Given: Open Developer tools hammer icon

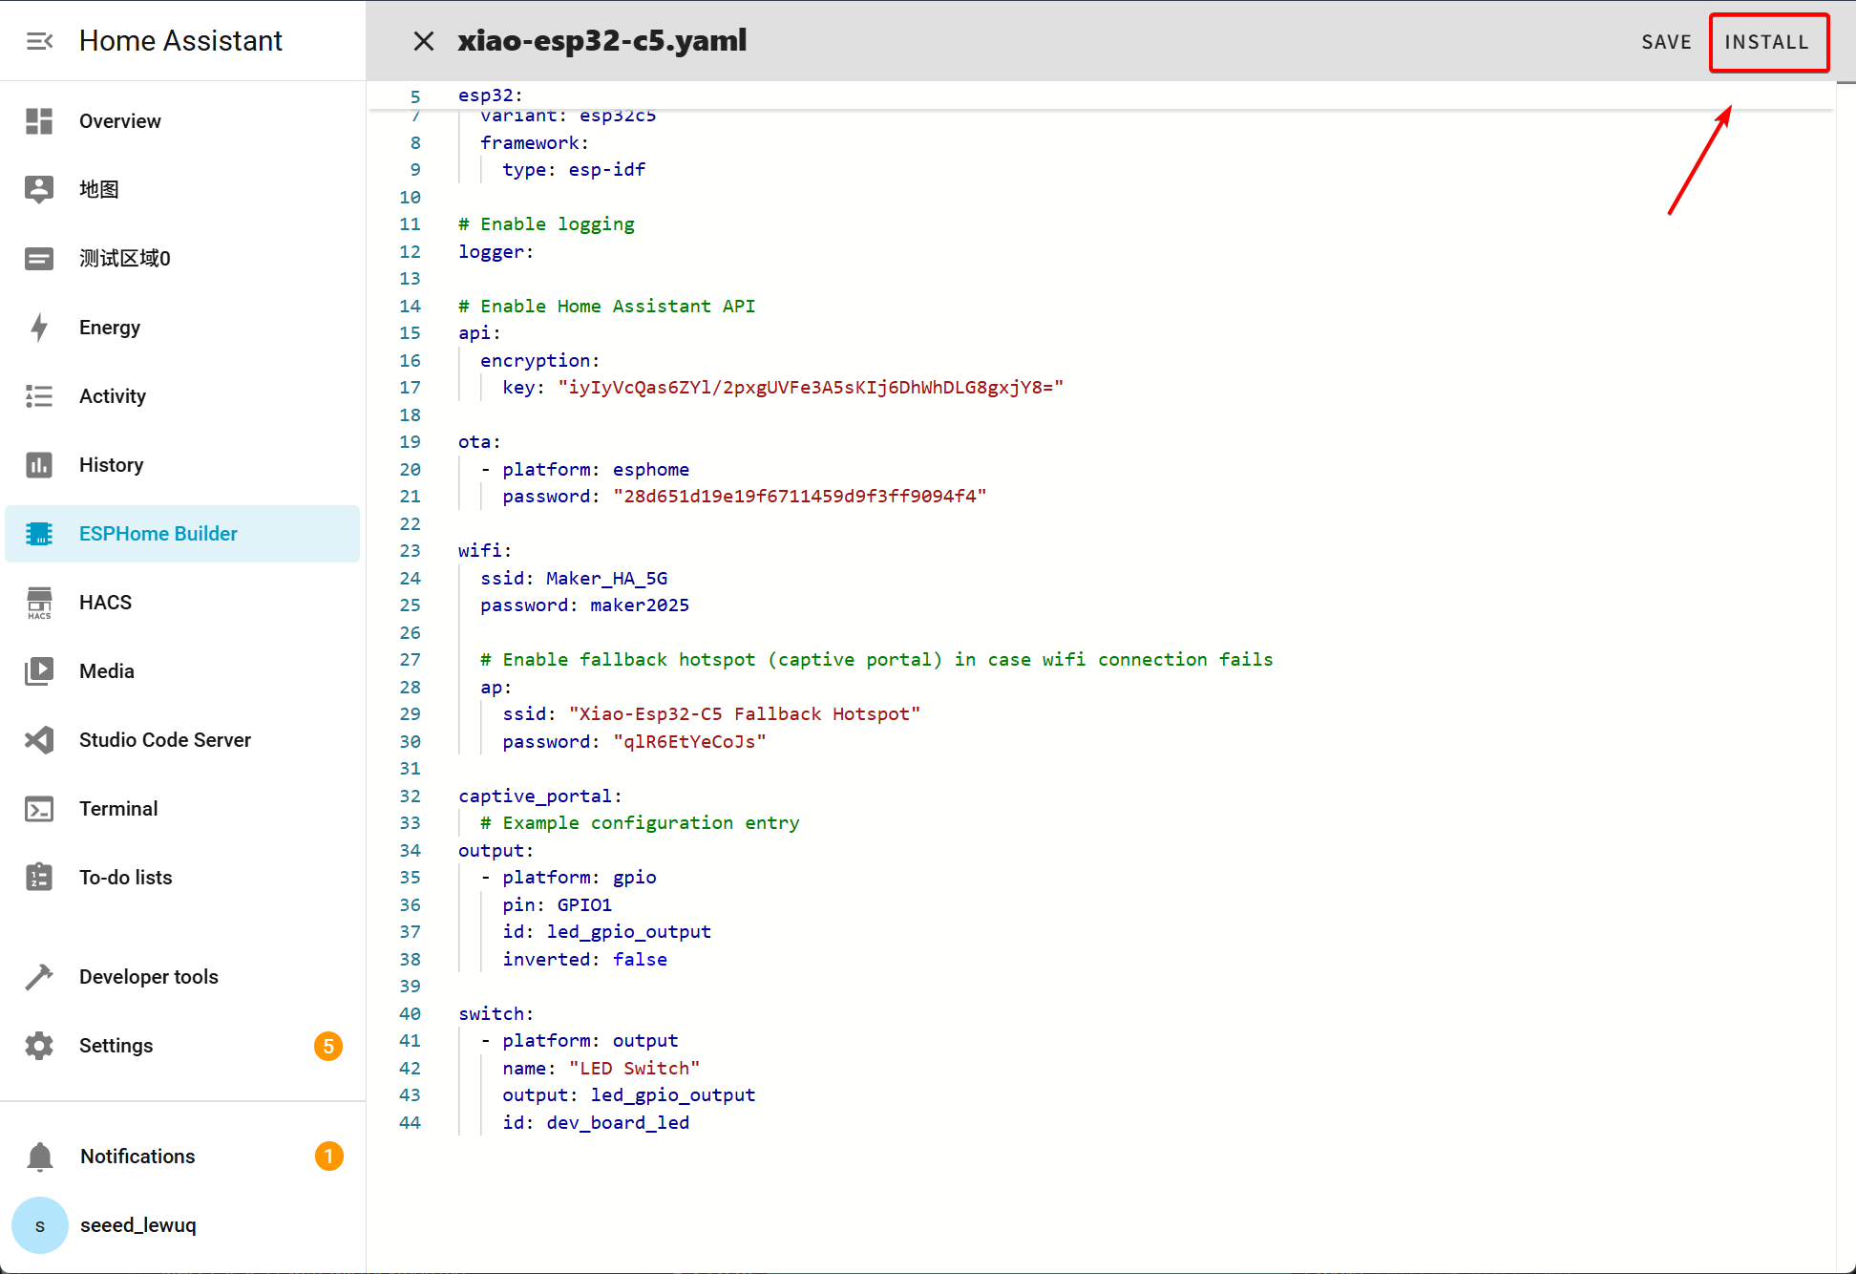Looking at the screenshot, I should (39, 977).
